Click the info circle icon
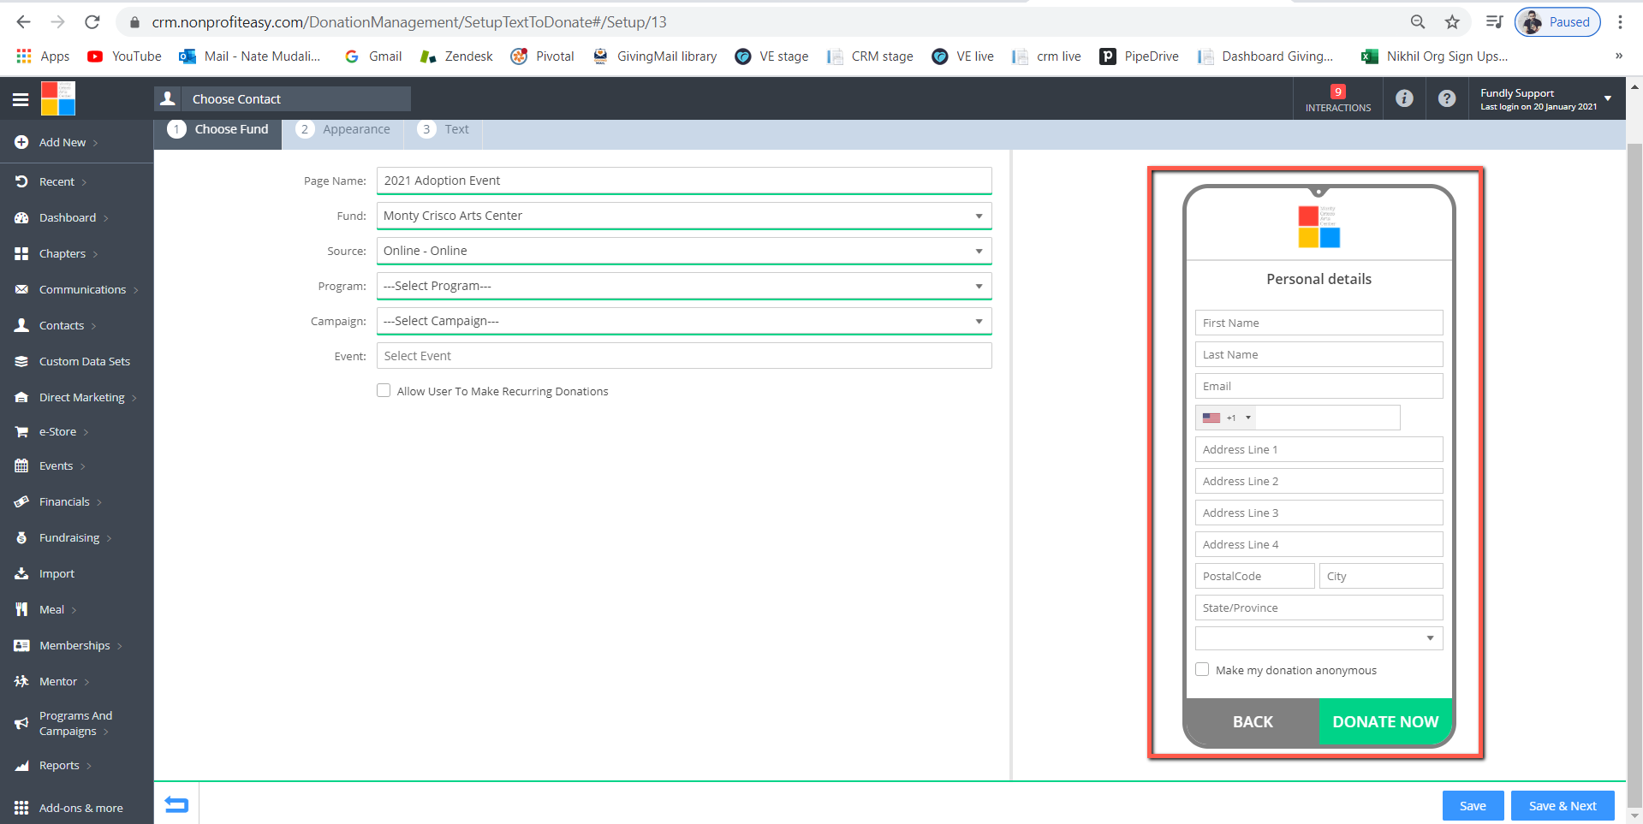1643x824 pixels. click(x=1404, y=98)
